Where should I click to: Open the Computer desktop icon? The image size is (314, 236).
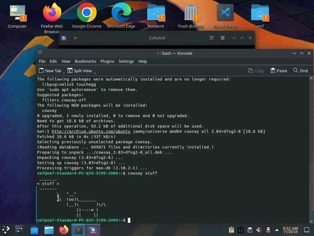point(17,17)
